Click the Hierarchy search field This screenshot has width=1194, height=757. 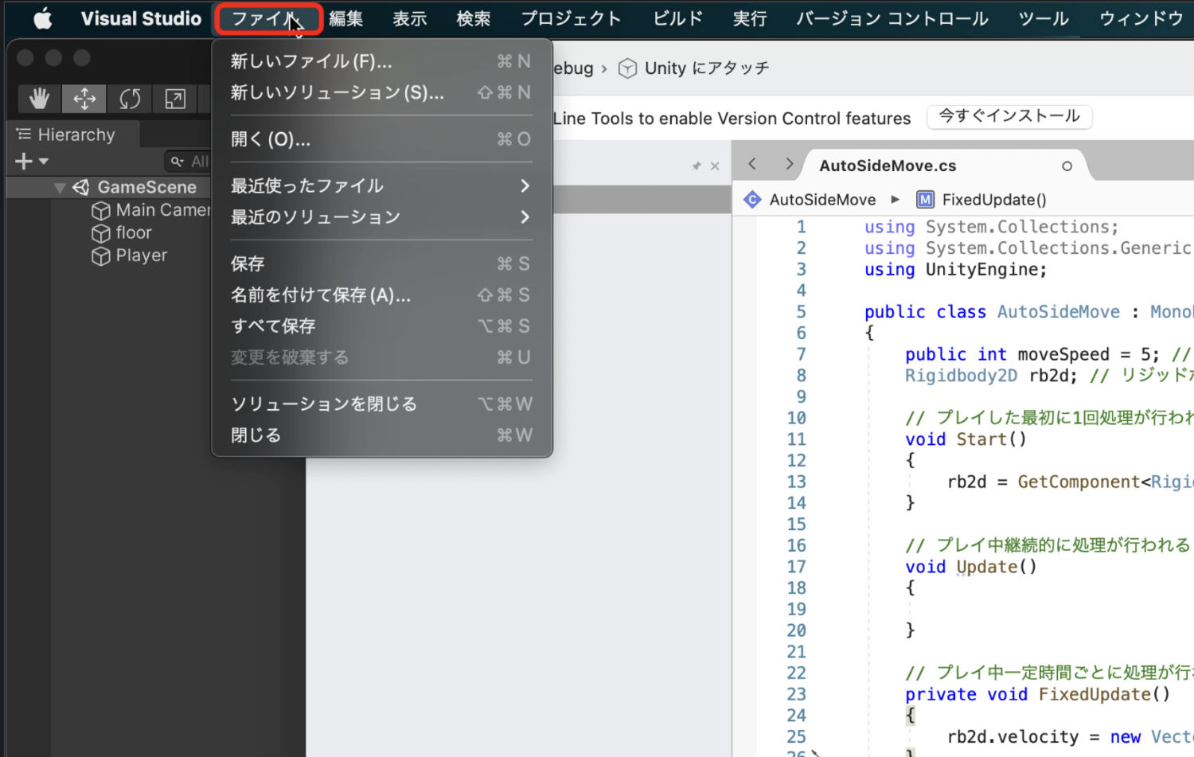click(x=189, y=162)
